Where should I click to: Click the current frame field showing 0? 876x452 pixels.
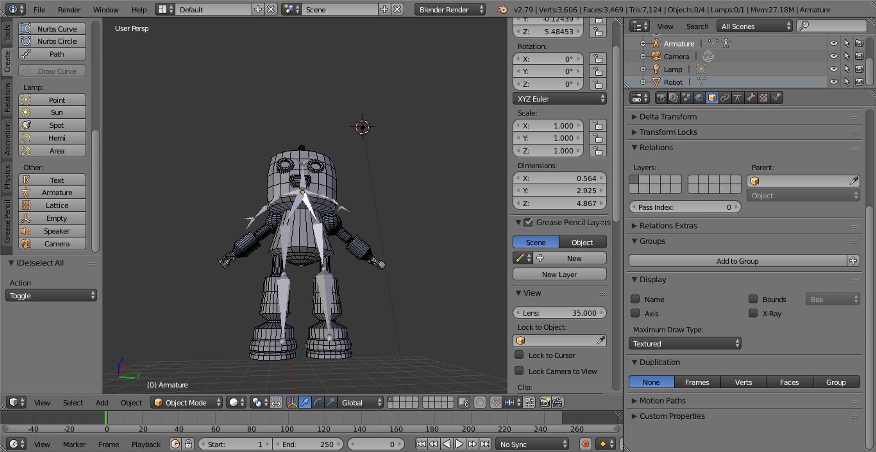coord(376,444)
